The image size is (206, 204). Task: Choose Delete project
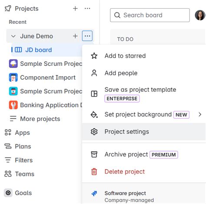125,172
